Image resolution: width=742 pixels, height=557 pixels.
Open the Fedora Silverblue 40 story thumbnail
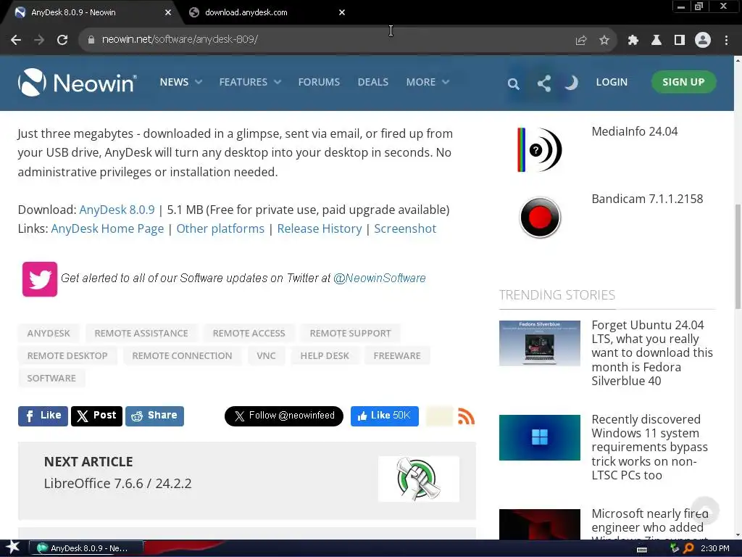[539, 343]
